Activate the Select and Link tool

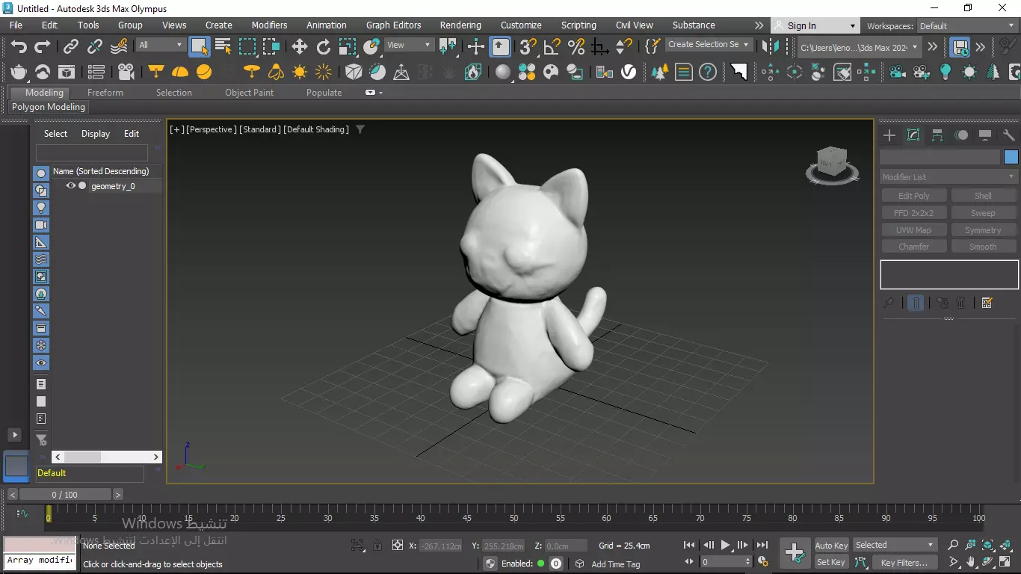click(70, 46)
